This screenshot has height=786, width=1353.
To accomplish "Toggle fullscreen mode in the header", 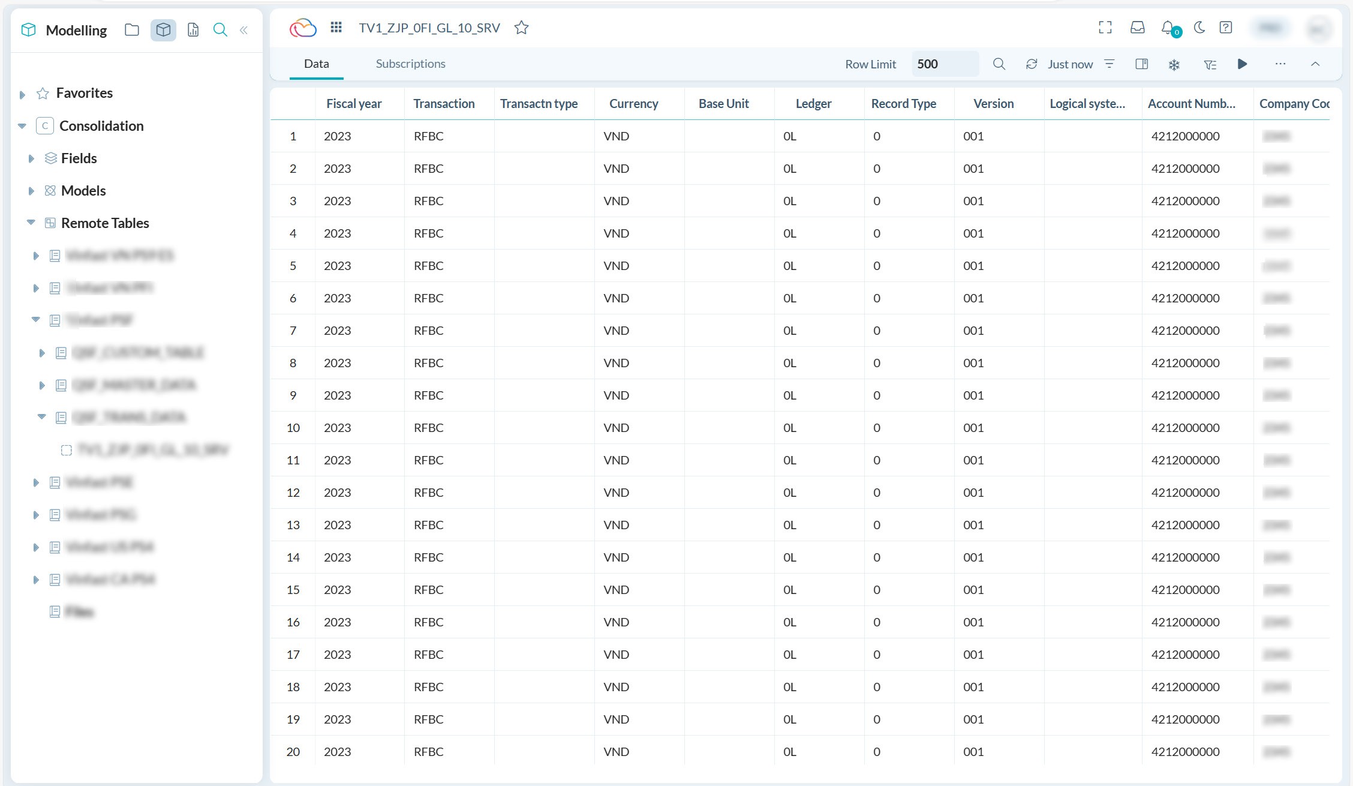I will (x=1105, y=28).
